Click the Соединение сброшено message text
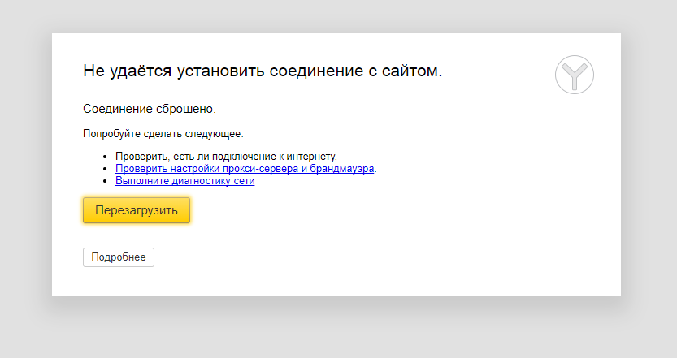 150,109
